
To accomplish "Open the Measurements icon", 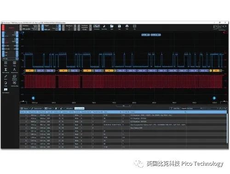I will 14,70.
